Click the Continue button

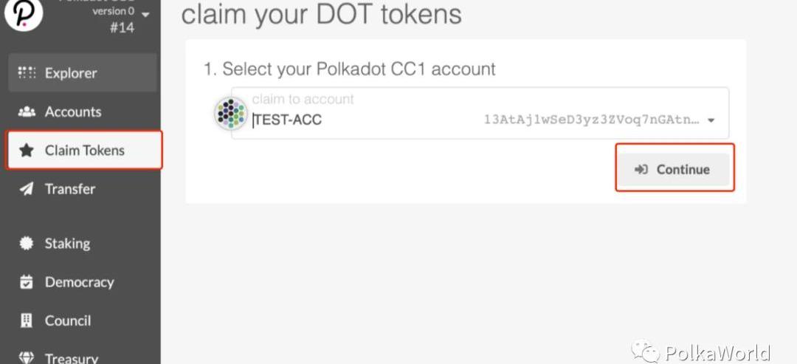pos(674,169)
